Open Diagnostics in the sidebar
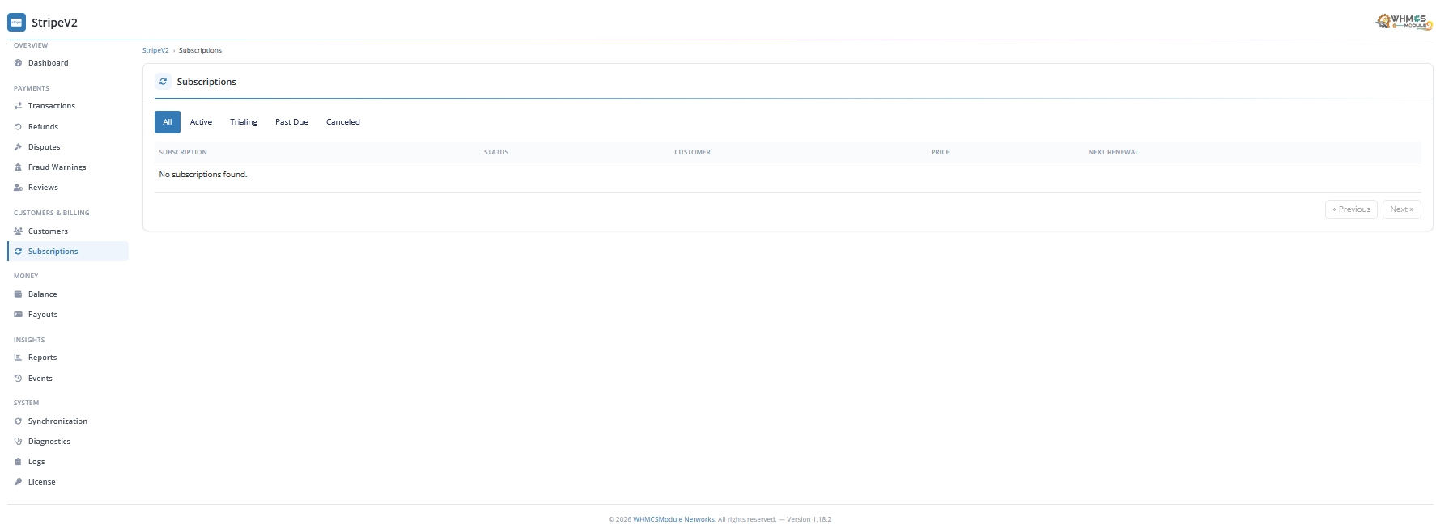1436x529 pixels. [x=68, y=442]
